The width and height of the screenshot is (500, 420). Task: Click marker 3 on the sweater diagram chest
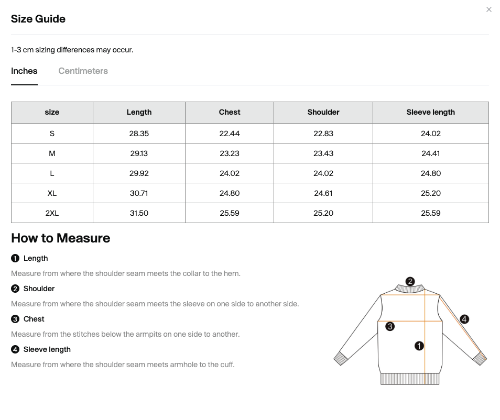[389, 326]
